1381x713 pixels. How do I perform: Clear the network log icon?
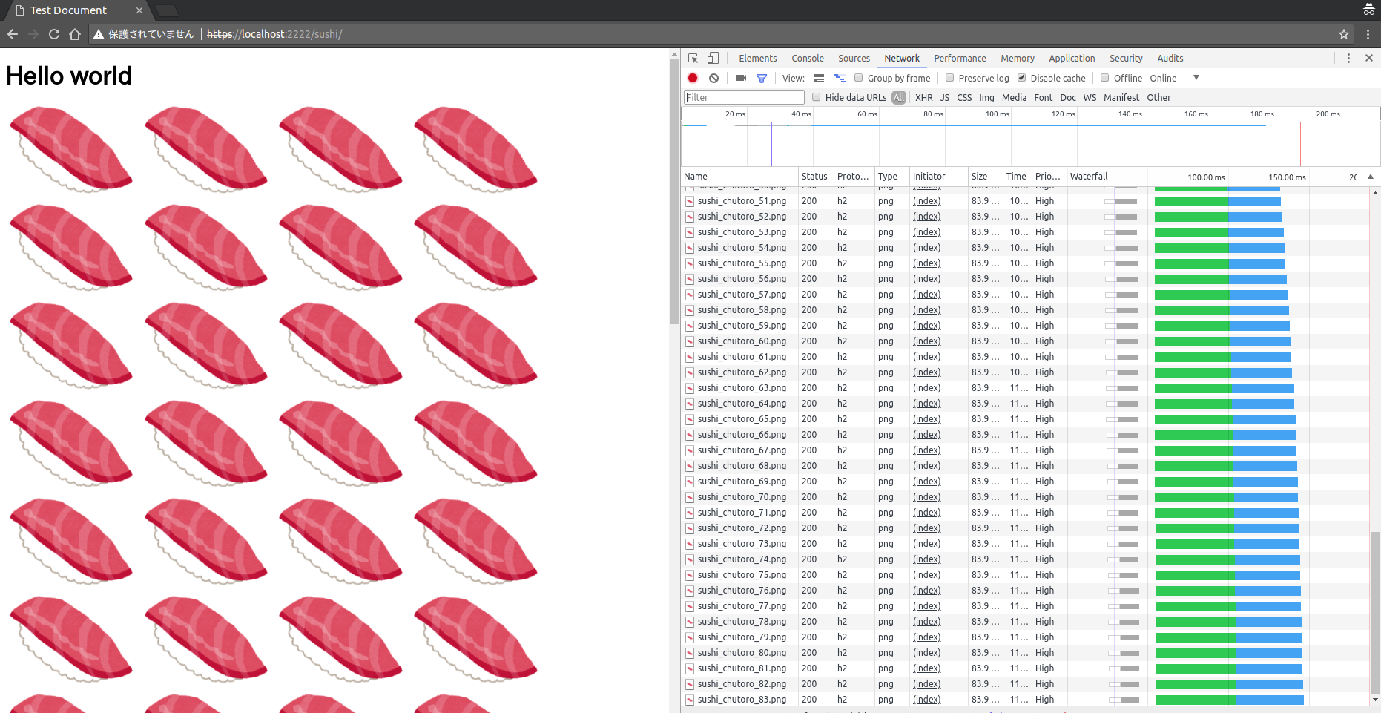coord(713,78)
